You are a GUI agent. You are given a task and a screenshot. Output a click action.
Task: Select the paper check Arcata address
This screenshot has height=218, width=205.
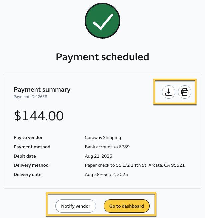pos(134,165)
